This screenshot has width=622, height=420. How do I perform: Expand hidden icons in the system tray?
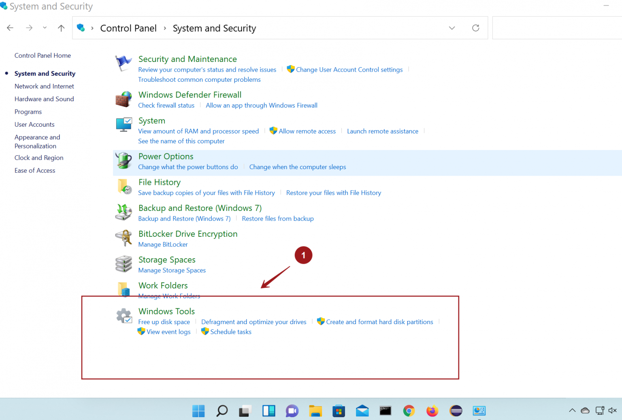[572, 410]
